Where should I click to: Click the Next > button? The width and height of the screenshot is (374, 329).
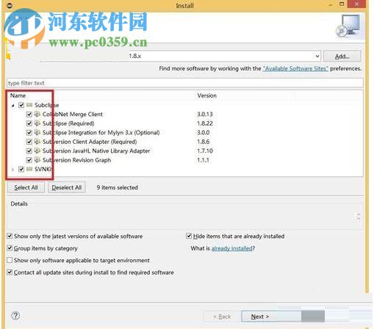(x=271, y=317)
